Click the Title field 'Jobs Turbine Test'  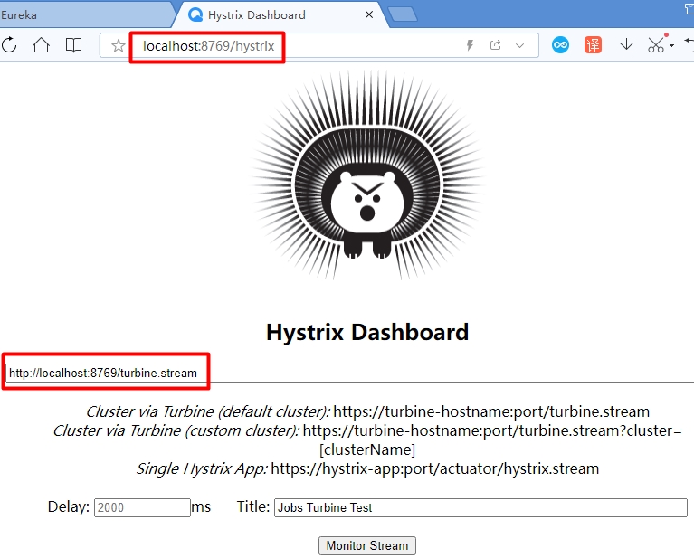[480, 507]
